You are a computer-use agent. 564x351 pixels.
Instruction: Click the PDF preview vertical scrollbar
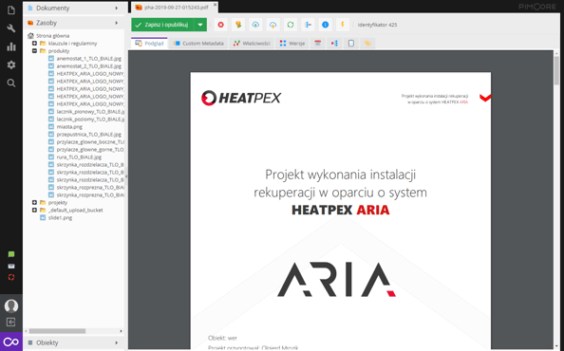tap(556, 70)
